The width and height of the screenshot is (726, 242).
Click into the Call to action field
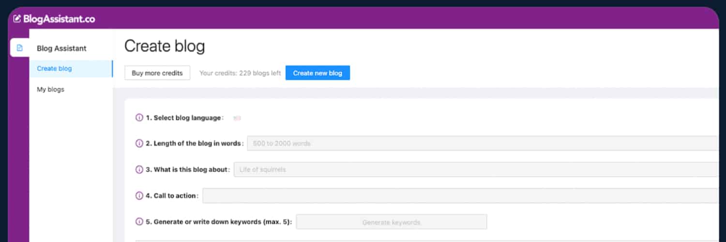point(460,196)
